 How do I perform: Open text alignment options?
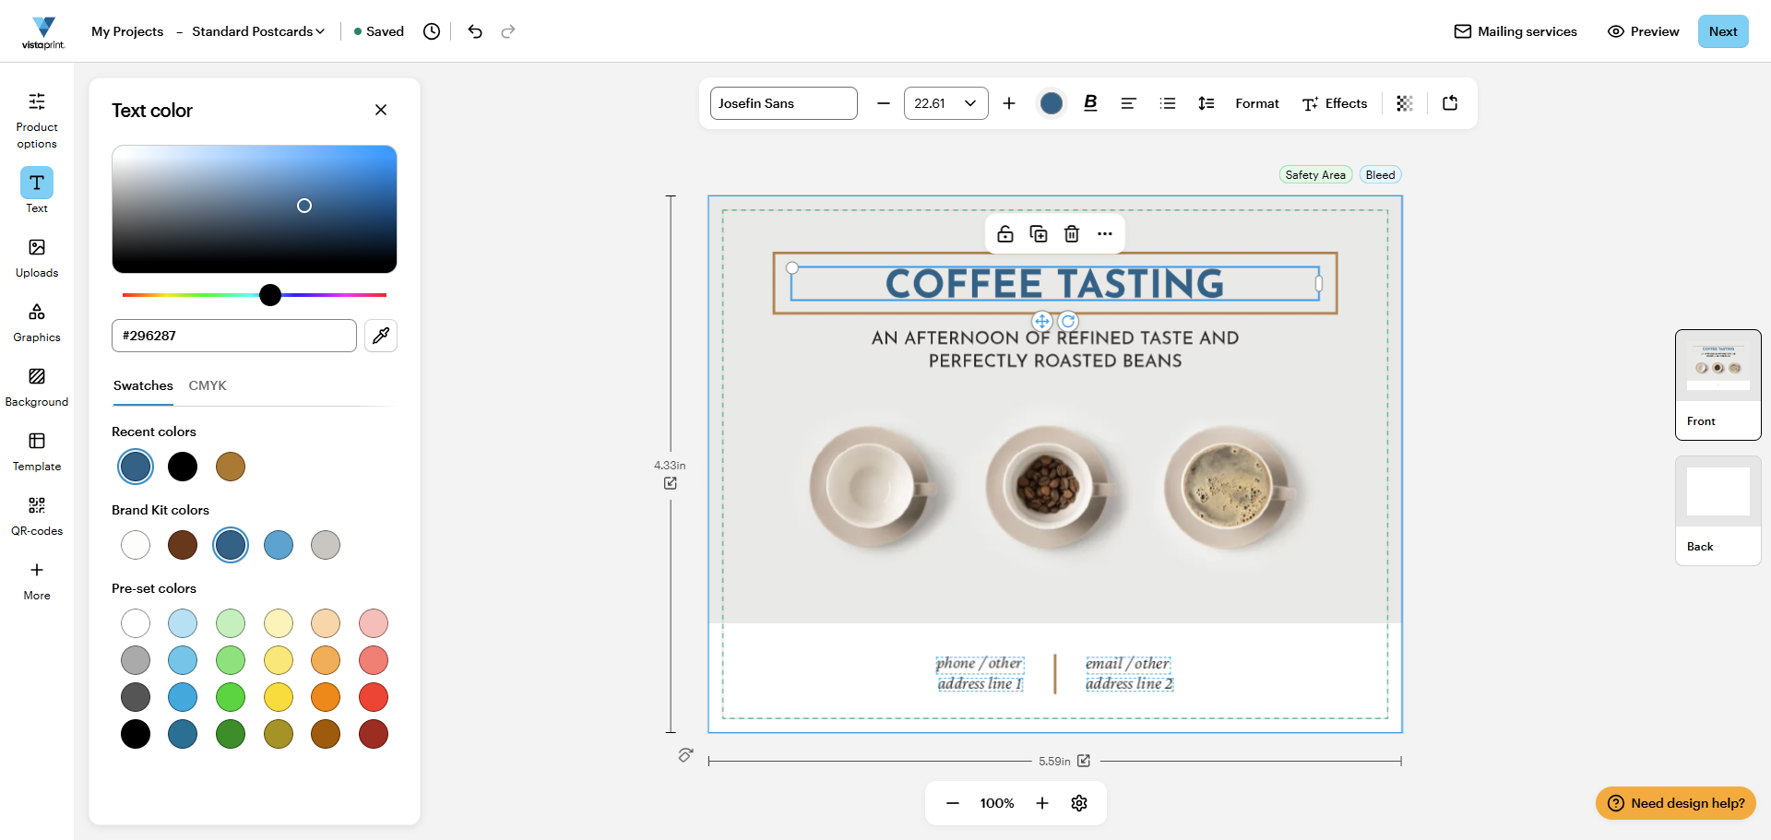[1128, 103]
